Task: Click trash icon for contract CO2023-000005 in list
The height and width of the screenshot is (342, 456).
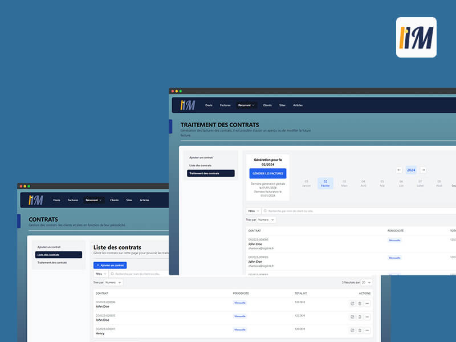Action: click(360, 316)
